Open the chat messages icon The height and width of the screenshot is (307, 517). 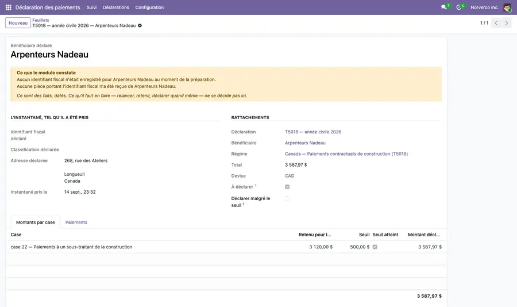(x=444, y=7)
